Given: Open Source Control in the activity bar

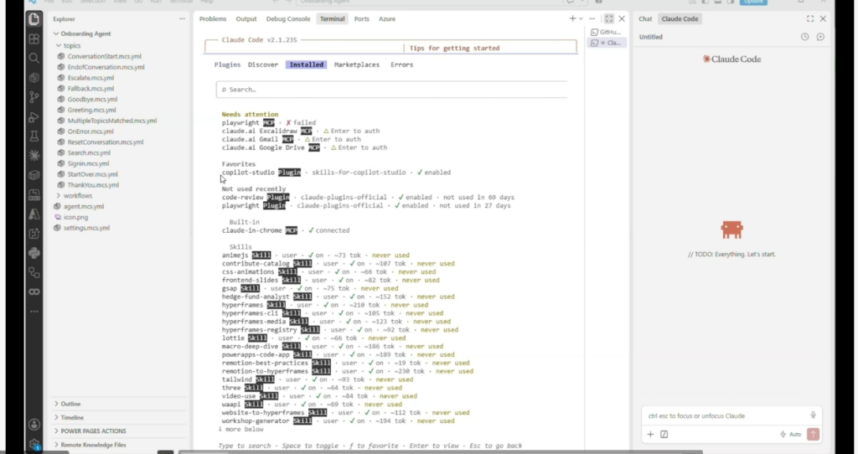Looking at the screenshot, I should tap(34, 97).
